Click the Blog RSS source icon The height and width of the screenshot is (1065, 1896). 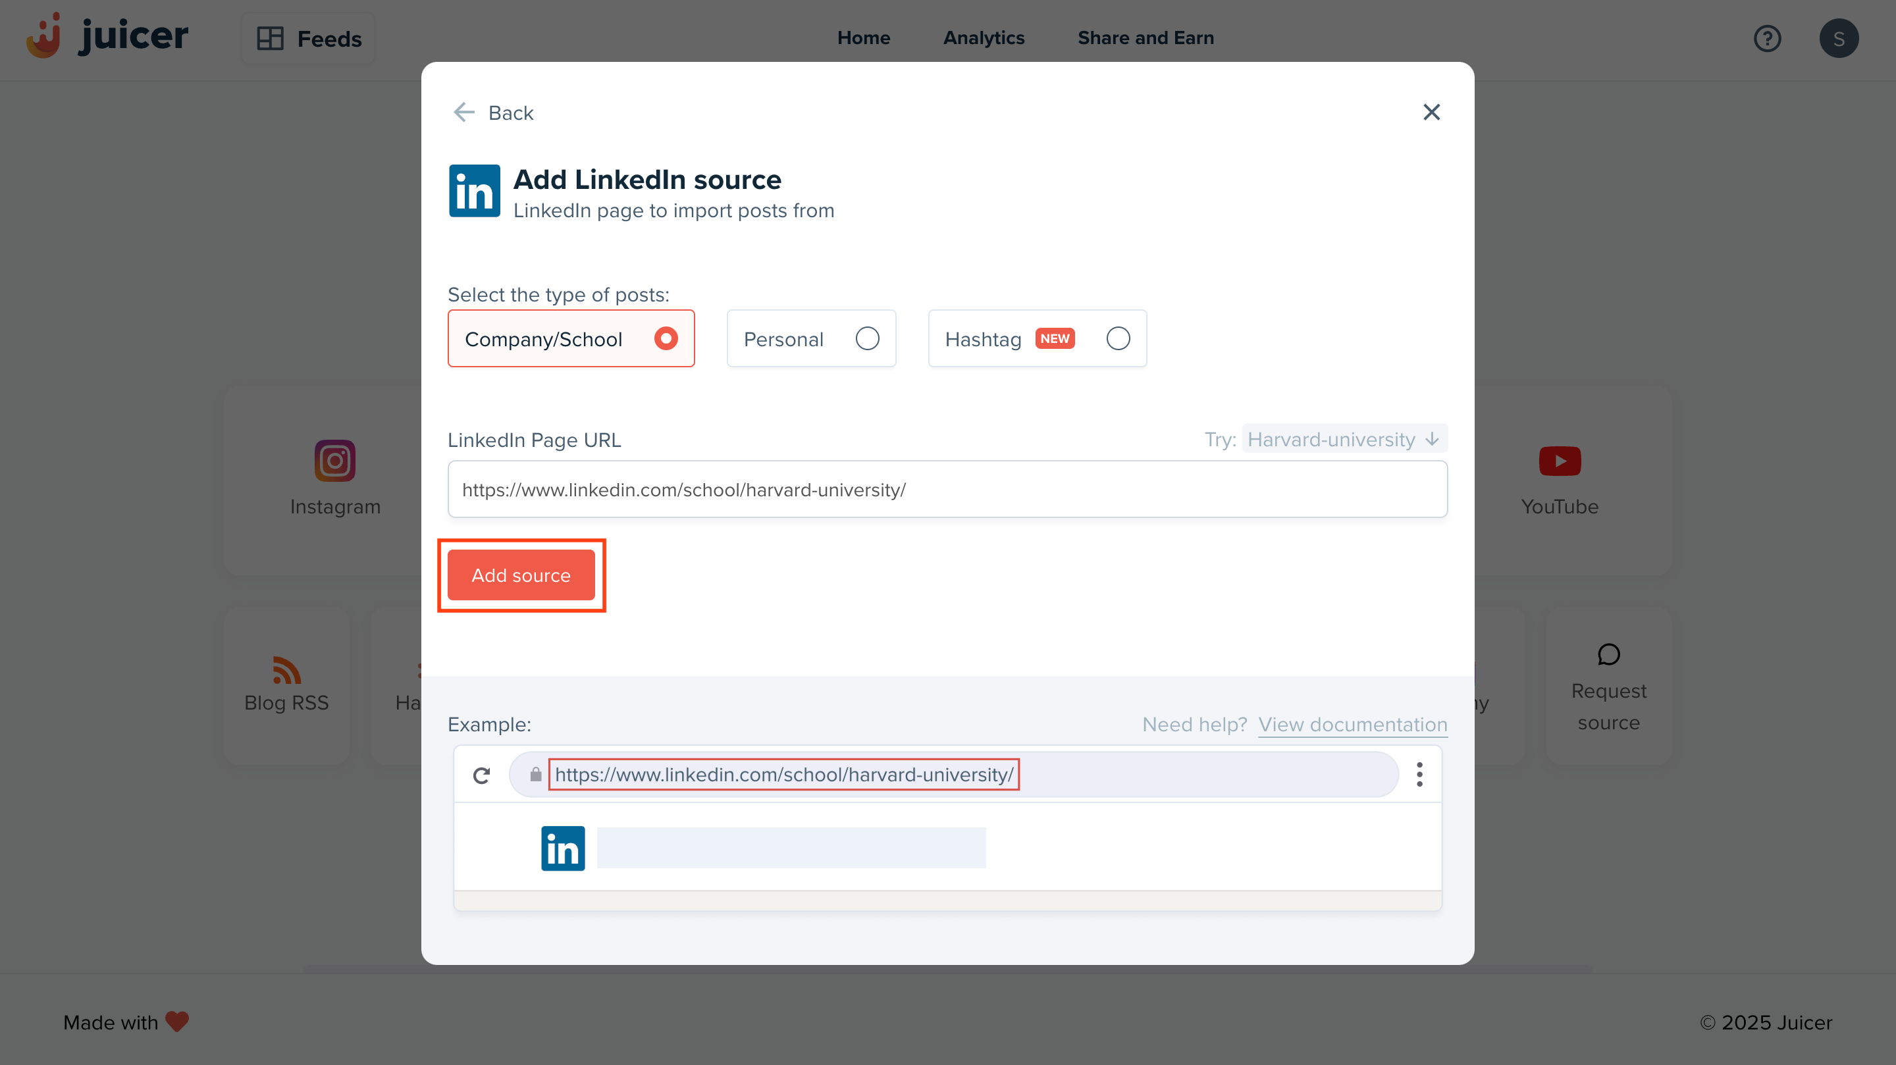coord(286,670)
